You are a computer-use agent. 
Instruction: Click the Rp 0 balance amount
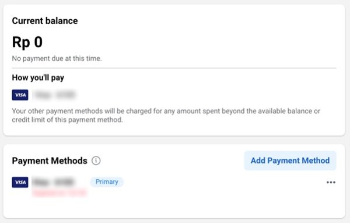coord(27,42)
